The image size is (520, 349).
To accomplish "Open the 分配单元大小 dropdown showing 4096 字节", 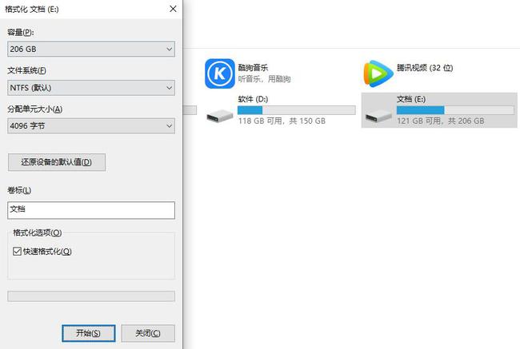I will [91, 126].
